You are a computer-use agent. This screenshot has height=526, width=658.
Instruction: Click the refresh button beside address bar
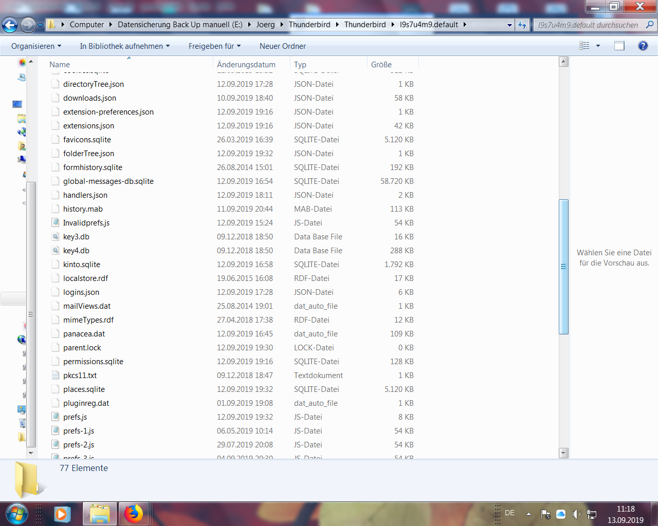pos(522,25)
